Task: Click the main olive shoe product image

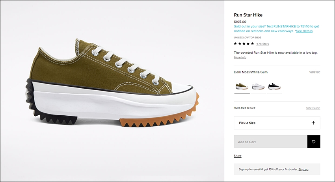Action: pos(112,83)
